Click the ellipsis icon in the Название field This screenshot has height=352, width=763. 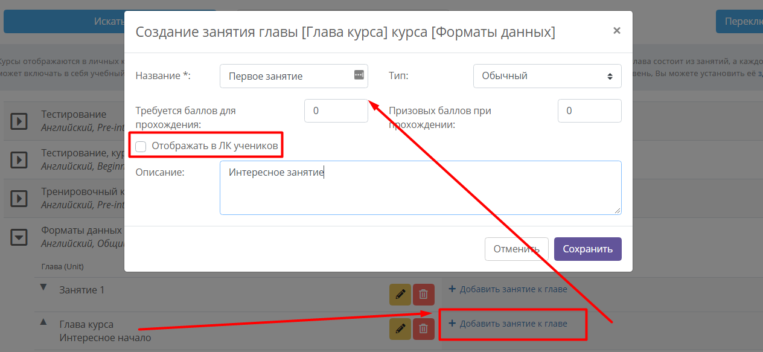pyautogui.click(x=359, y=75)
